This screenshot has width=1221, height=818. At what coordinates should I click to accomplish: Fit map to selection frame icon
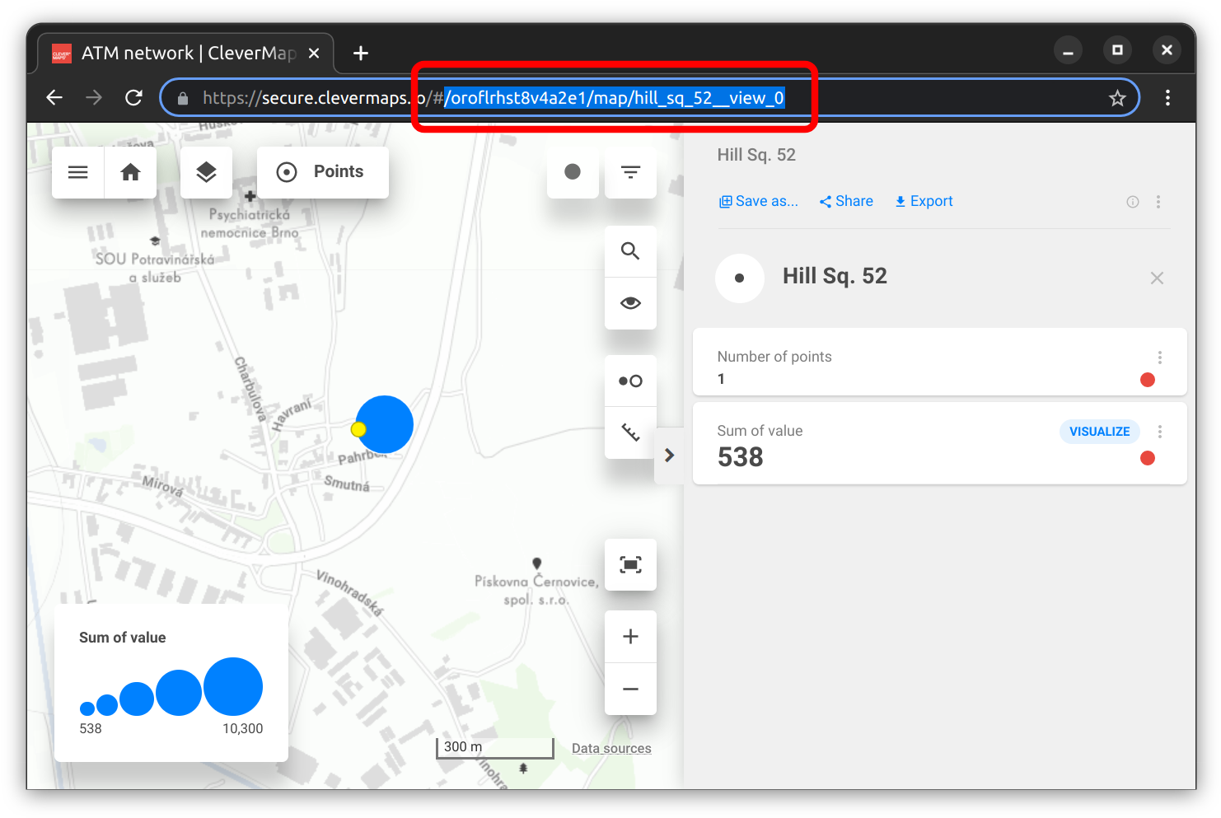[x=630, y=564]
